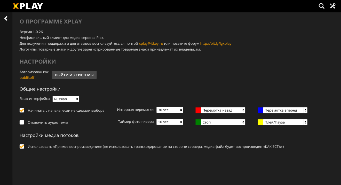Expand the "Плей/Пауза" dropdown
The height and width of the screenshot is (185, 341).
285,122
